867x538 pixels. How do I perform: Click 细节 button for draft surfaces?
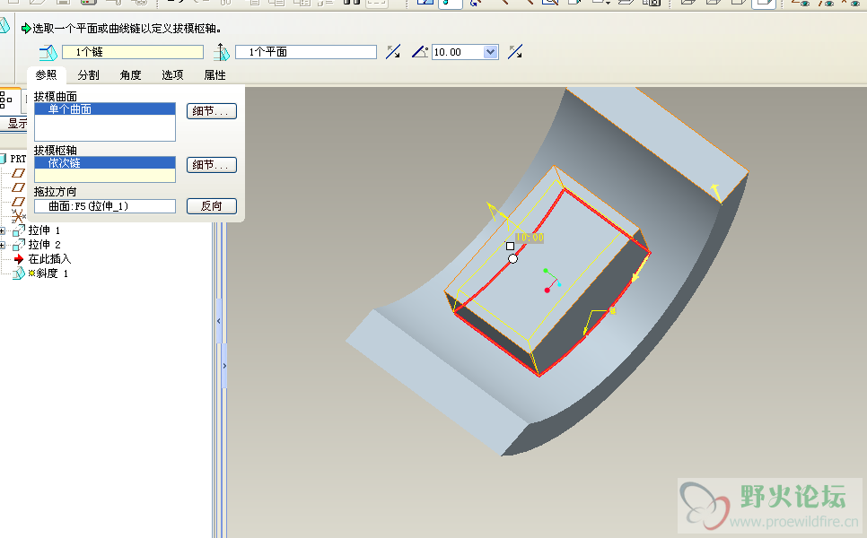point(212,111)
